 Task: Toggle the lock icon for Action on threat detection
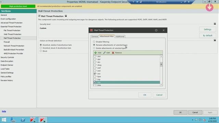coord(215,40)
